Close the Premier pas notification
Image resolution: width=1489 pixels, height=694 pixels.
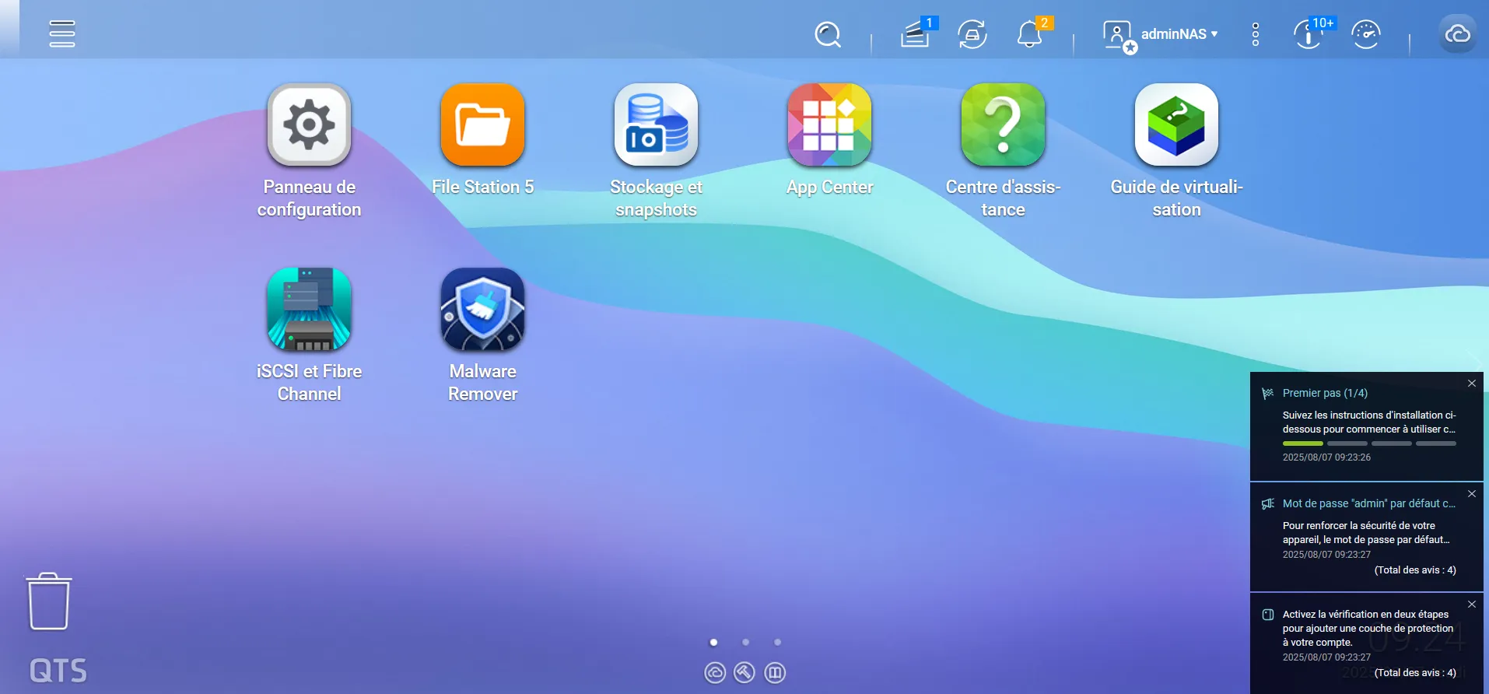[x=1471, y=384]
